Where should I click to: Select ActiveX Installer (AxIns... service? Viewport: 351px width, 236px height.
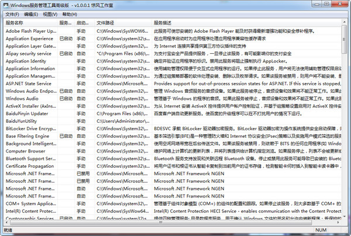(31, 106)
